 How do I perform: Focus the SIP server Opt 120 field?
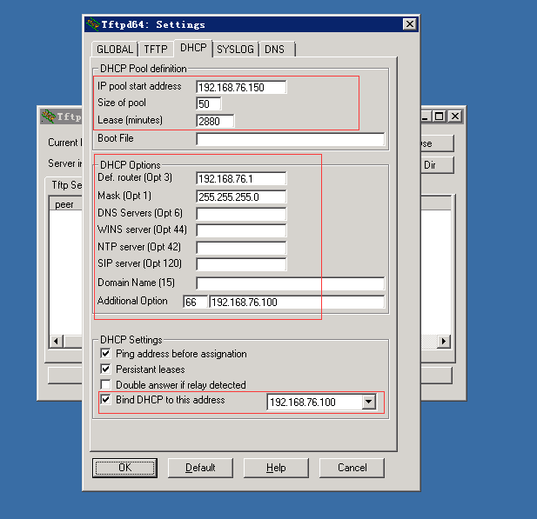[241, 264]
